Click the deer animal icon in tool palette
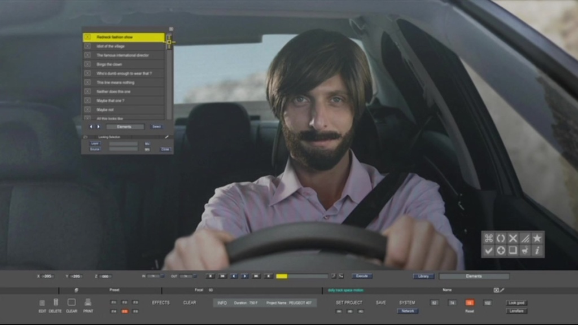 (x=525, y=251)
